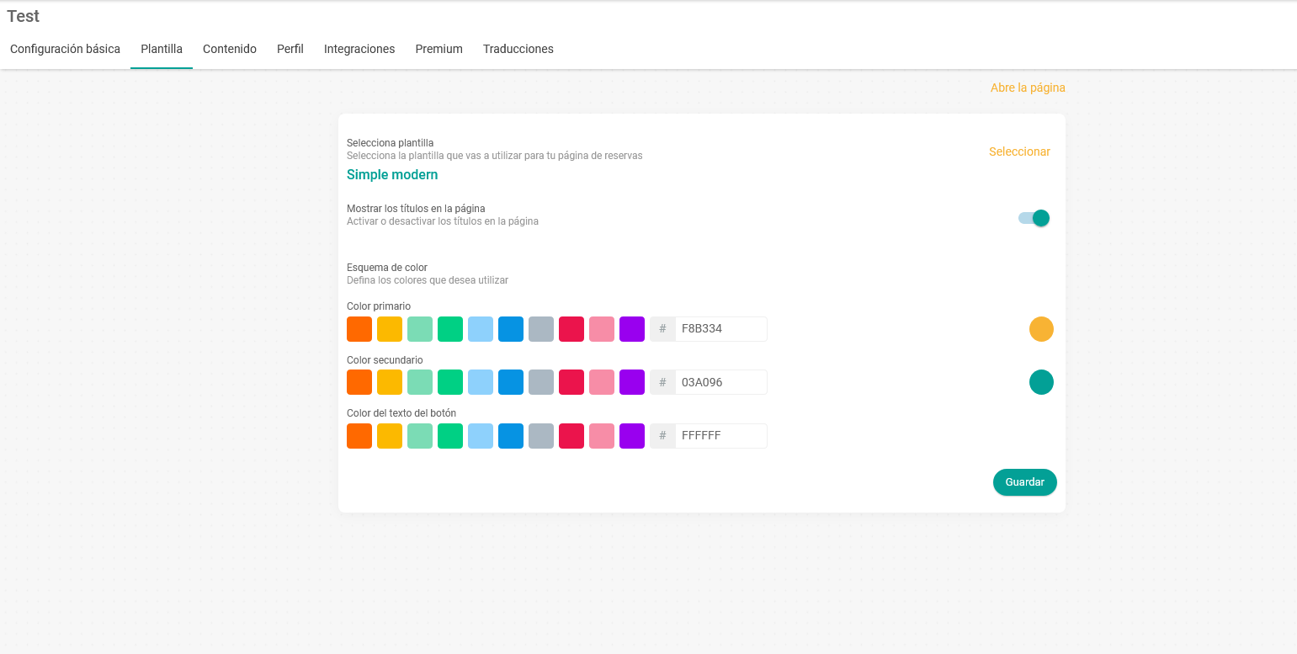The height and width of the screenshot is (654, 1297).
Task: Choose orange swatch for Color secundario
Action: (359, 382)
